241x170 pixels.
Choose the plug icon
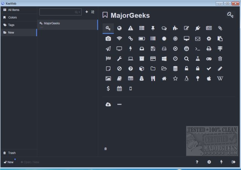pyautogui.click(x=197, y=28)
